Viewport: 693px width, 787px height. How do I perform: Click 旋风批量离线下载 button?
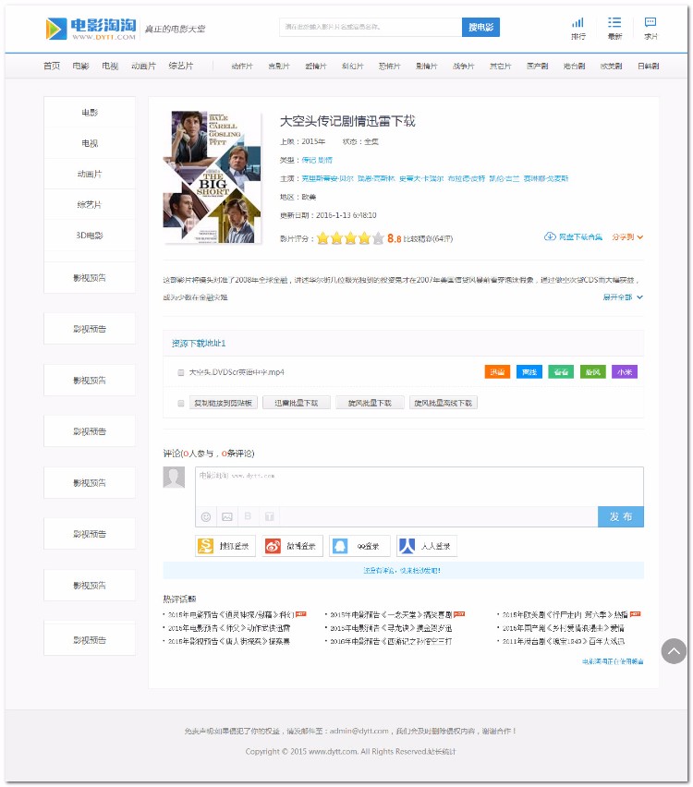443,403
